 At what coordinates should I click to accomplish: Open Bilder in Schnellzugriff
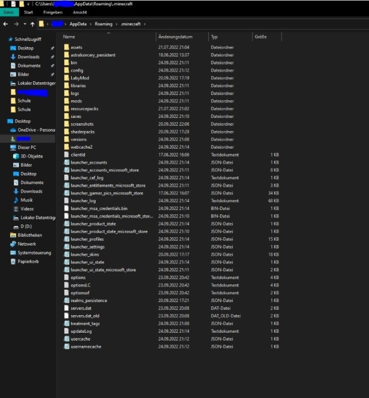(23, 74)
